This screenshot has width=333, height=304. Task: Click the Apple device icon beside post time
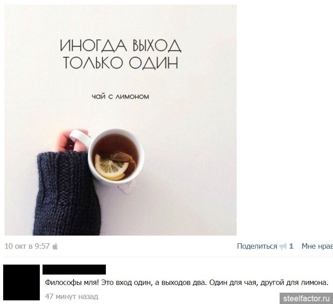[x=55, y=246]
